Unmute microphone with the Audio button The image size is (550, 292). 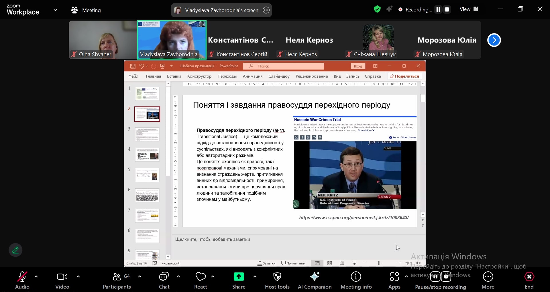22,281
